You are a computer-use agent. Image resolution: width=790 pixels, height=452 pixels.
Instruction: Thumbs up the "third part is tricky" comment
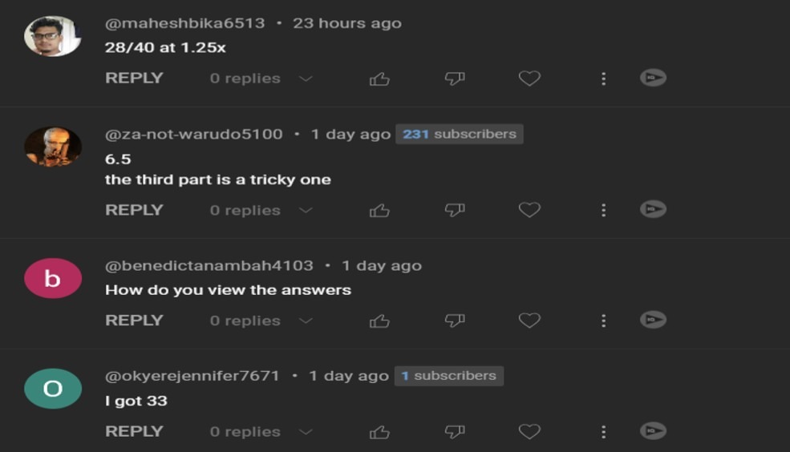click(379, 210)
